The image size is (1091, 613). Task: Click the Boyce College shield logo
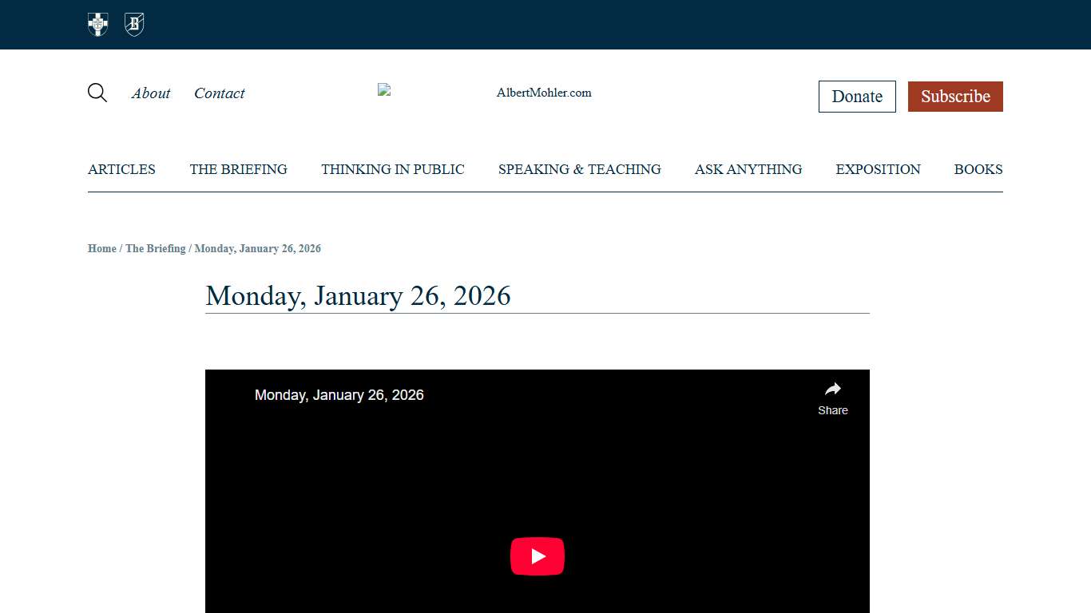click(x=133, y=25)
